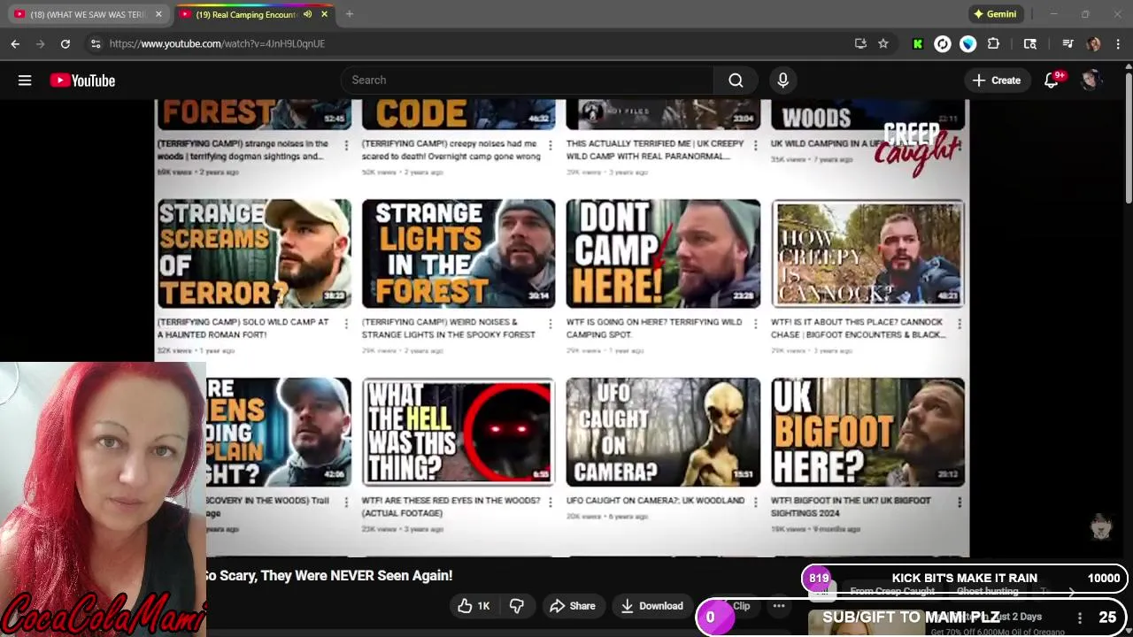Open a new browser tab
This screenshot has height=637, width=1133.
[350, 14]
